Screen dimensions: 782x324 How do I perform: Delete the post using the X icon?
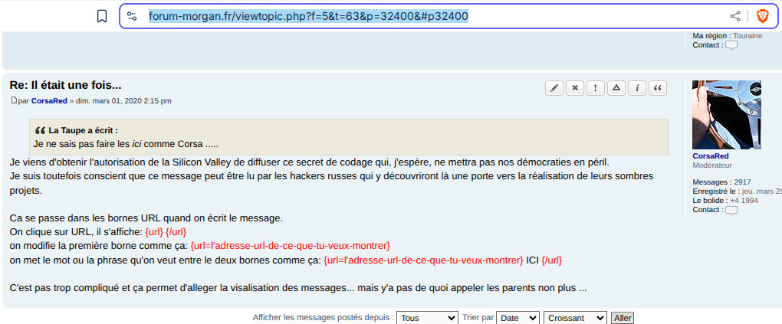(575, 88)
